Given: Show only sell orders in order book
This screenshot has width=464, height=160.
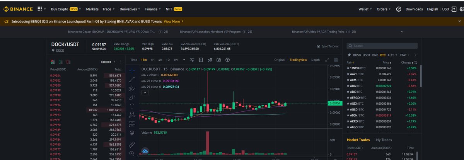Looking at the screenshot, I should coord(68,62).
